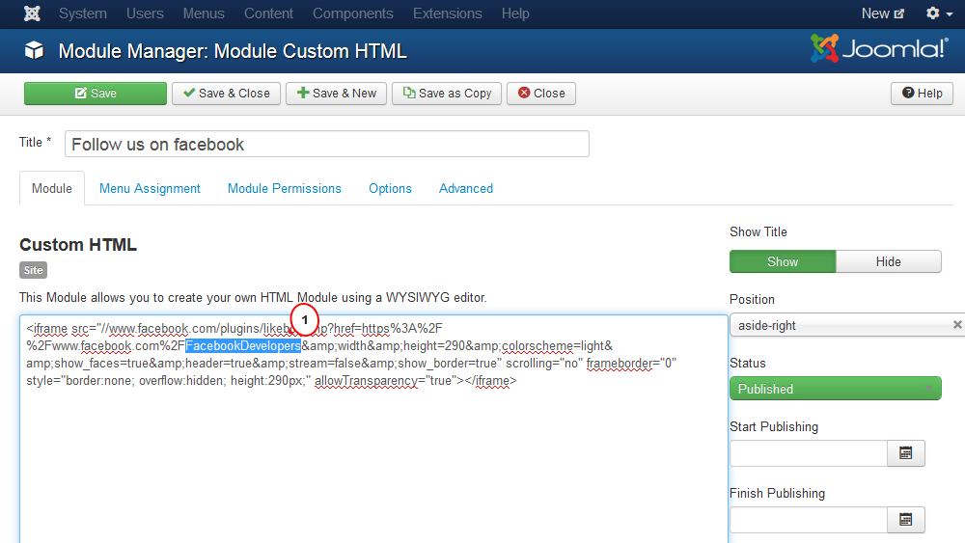Click the Save & Close button

tap(227, 94)
